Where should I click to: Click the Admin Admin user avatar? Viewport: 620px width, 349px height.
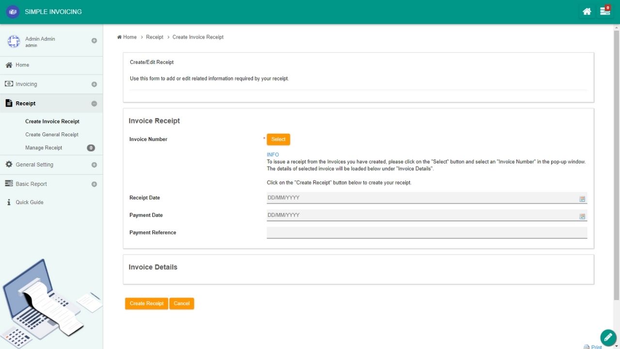tap(14, 42)
